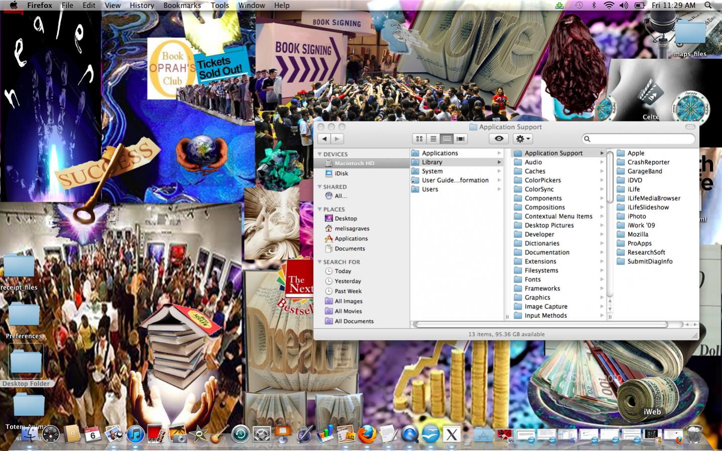Click the Quick Look eye button
This screenshot has height=451, width=722.
point(499,139)
